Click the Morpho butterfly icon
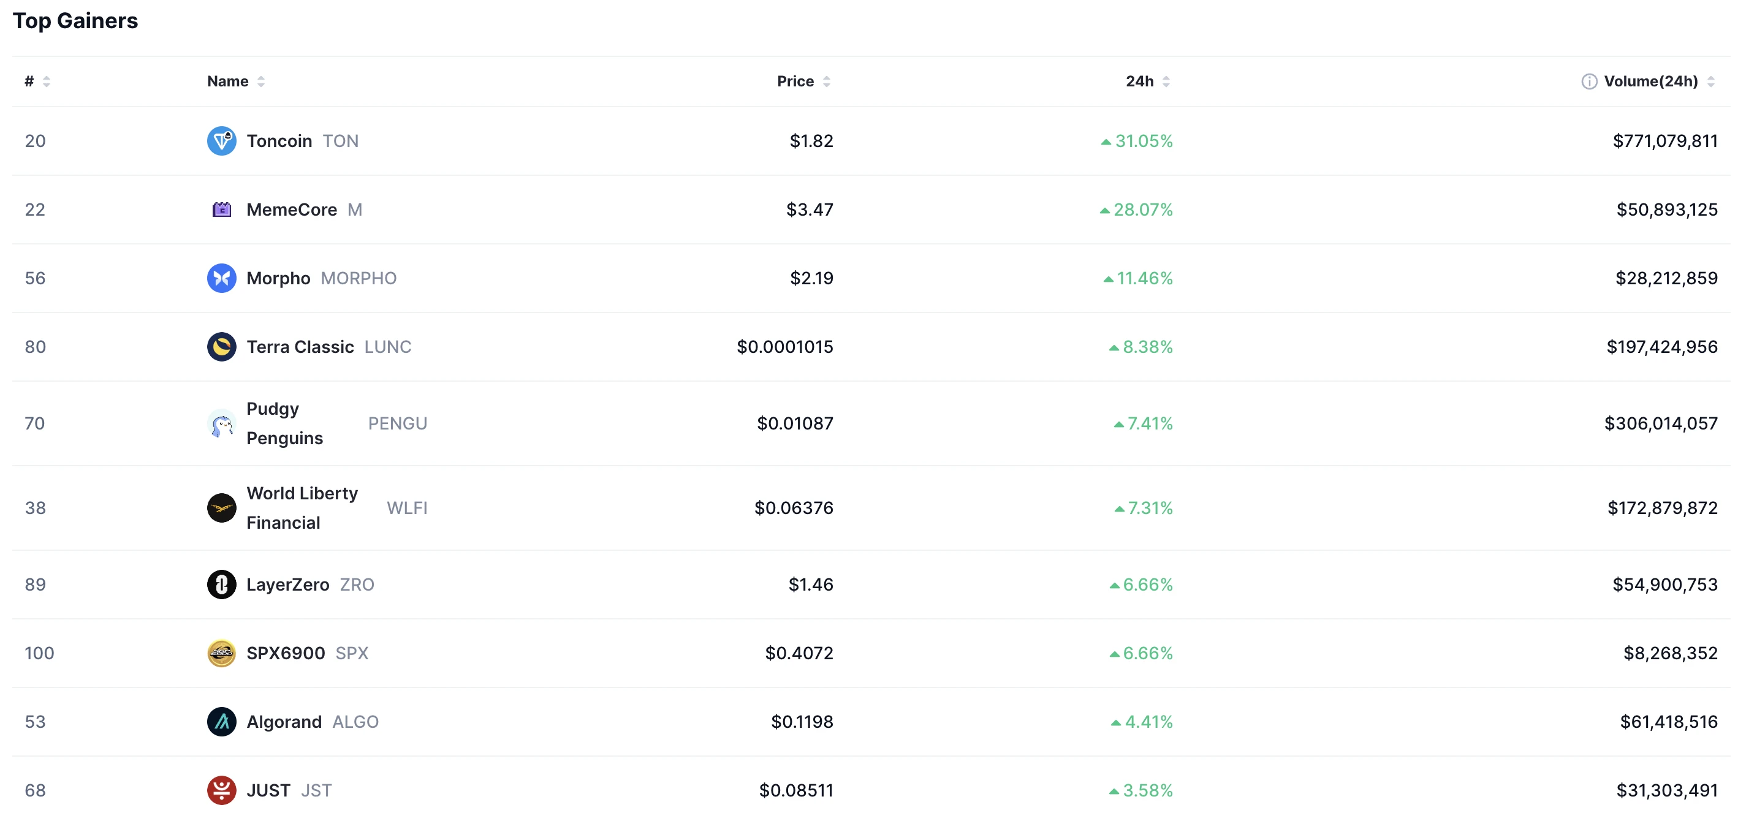1738x821 pixels. [221, 278]
